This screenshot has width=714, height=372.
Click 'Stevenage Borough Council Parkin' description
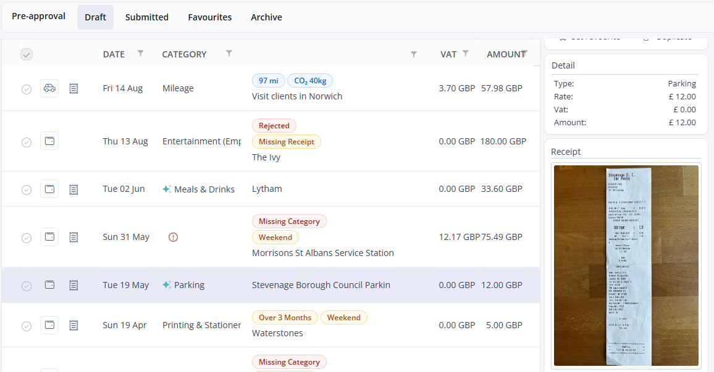[x=321, y=284]
